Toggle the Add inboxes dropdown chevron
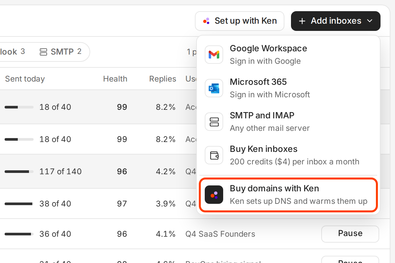The image size is (395, 263). click(x=370, y=21)
